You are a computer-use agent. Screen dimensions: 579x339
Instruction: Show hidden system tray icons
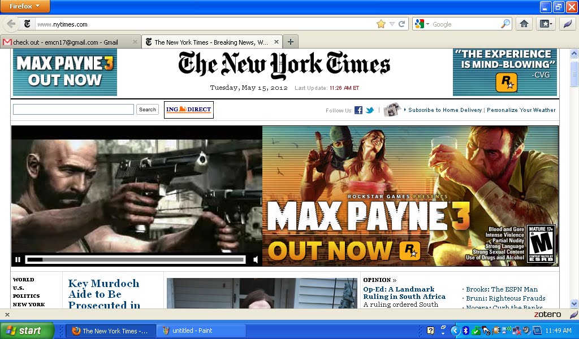455,331
